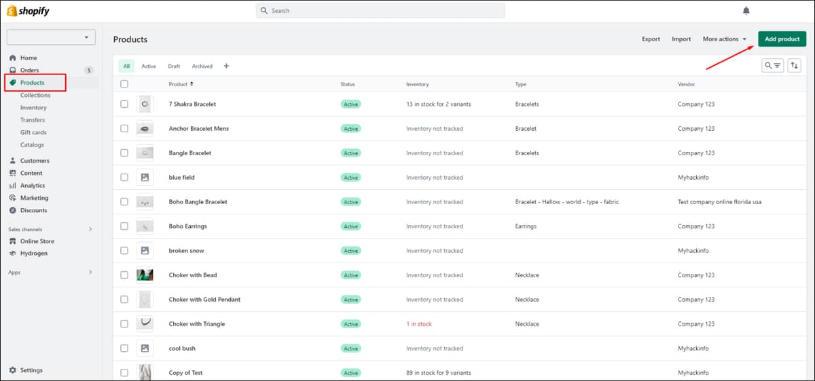The width and height of the screenshot is (815, 381).
Task: Open the More actions dropdown
Action: (x=725, y=39)
